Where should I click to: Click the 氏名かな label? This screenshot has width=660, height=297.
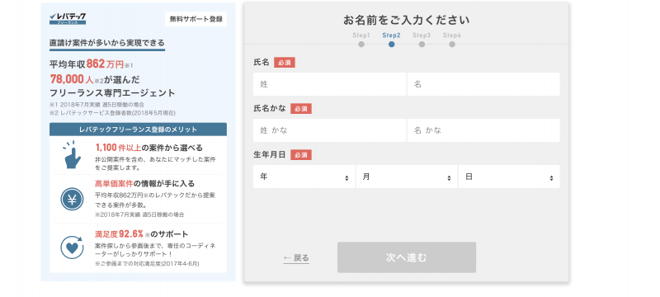click(x=270, y=109)
